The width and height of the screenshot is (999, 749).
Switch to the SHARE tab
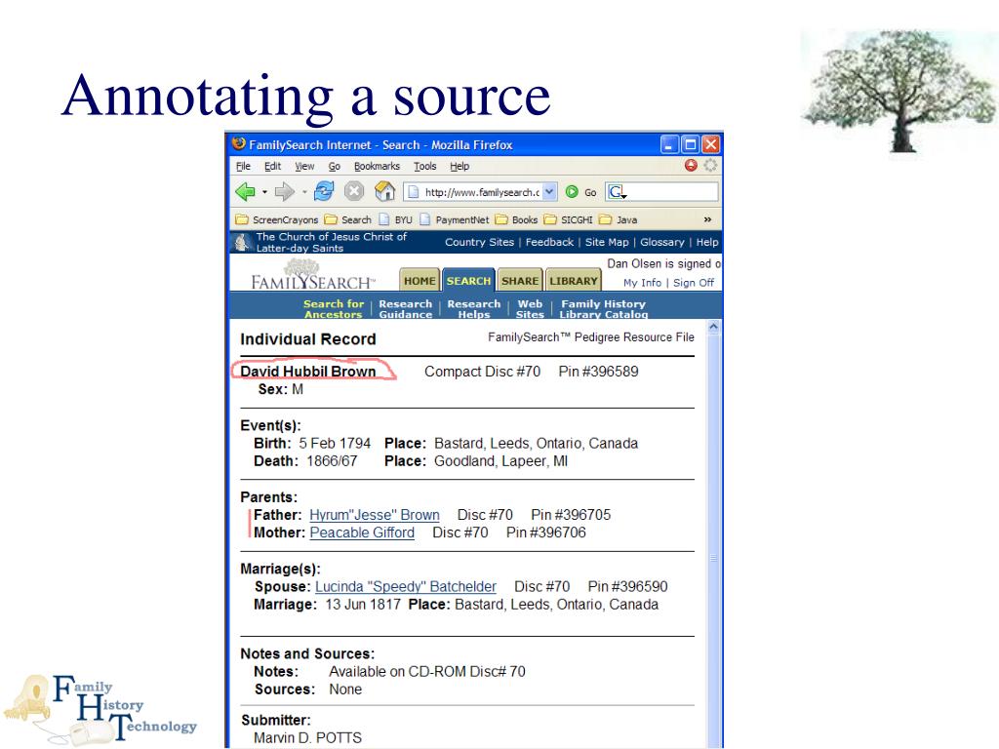pyautogui.click(x=520, y=281)
